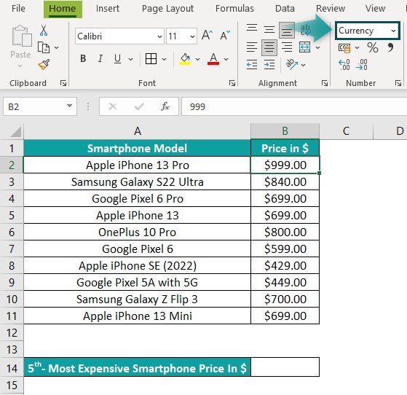The height and width of the screenshot is (395, 407).
Task: Click the Align Left icon
Action: tap(252, 47)
